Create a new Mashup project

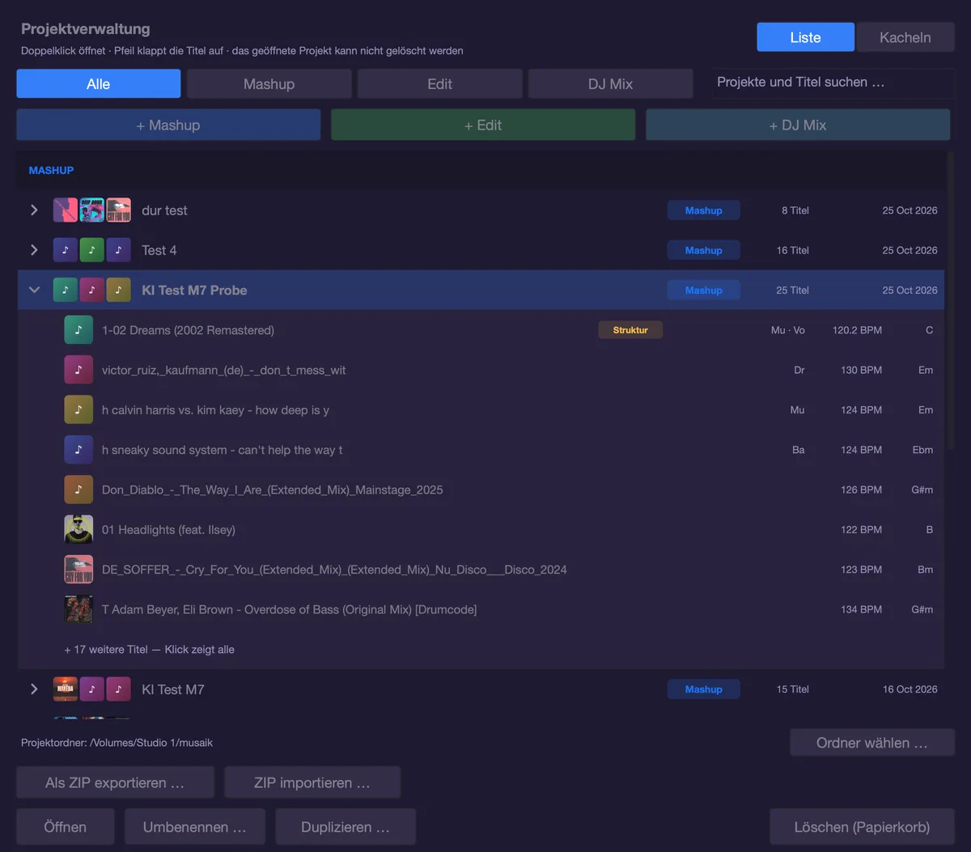[168, 125]
